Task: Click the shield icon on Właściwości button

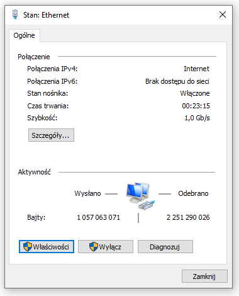Action: coord(28,246)
